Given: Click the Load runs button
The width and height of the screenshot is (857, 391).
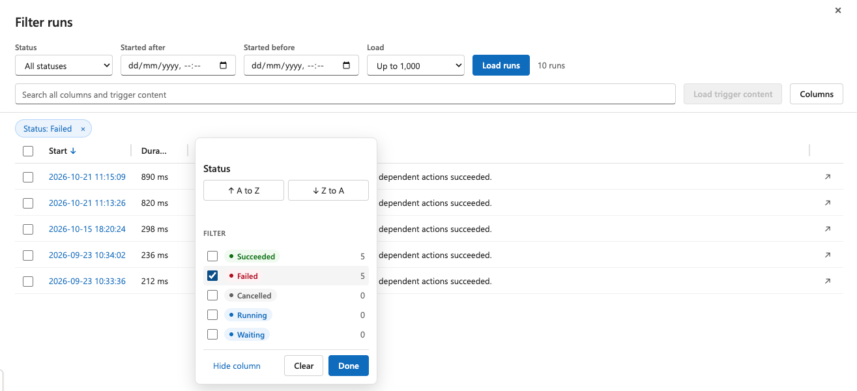Looking at the screenshot, I should (x=501, y=65).
